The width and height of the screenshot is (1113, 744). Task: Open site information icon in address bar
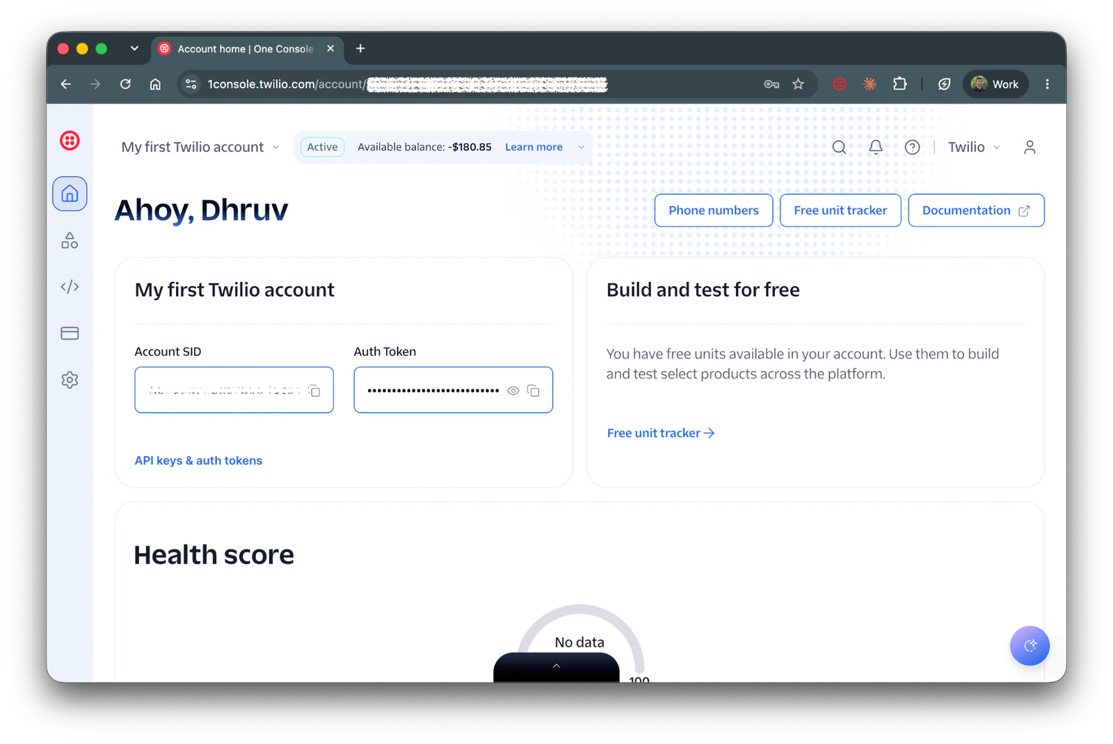(191, 84)
